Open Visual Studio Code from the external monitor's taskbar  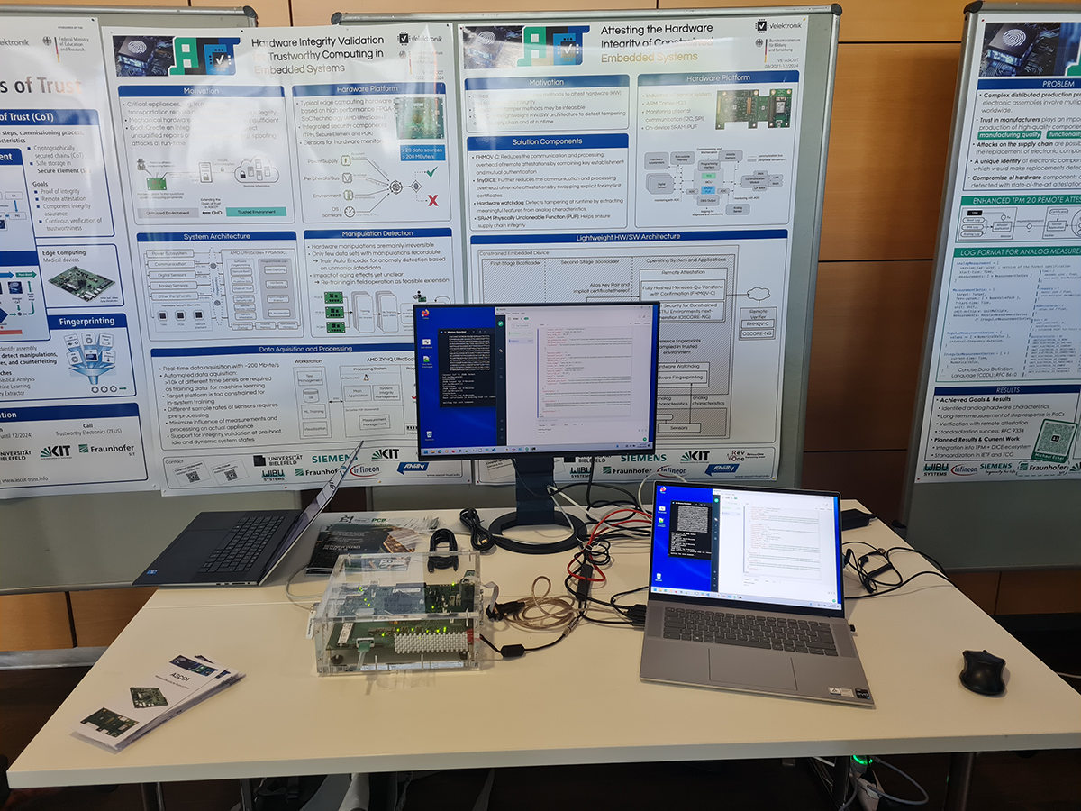(x=494, y=450)
